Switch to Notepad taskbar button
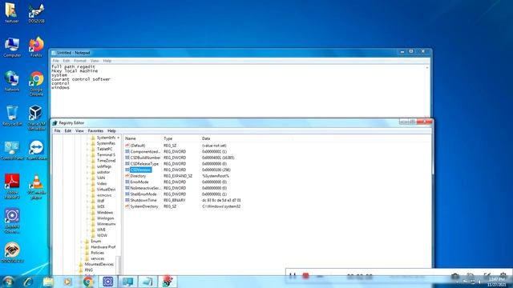Viewport: 513px width, 288px height. point(147,282)
